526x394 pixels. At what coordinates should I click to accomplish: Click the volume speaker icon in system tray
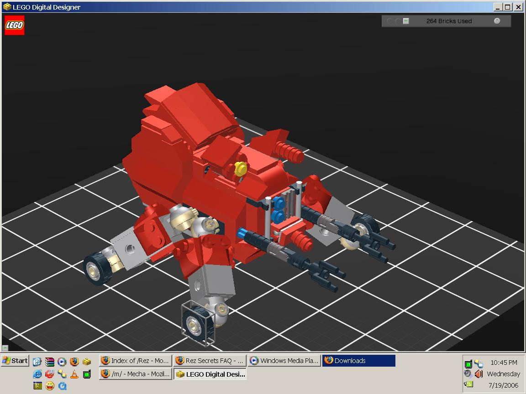(x=479, y=374)
